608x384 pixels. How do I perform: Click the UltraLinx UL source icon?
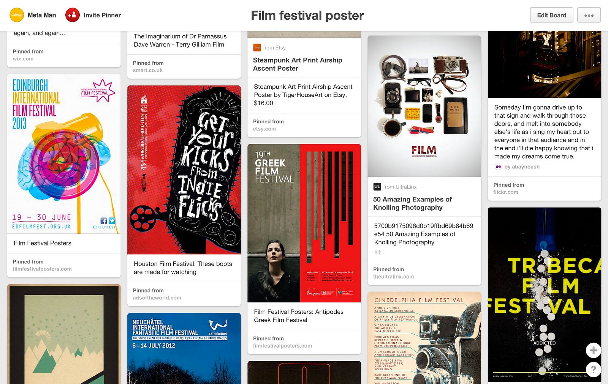pos(377,187)
